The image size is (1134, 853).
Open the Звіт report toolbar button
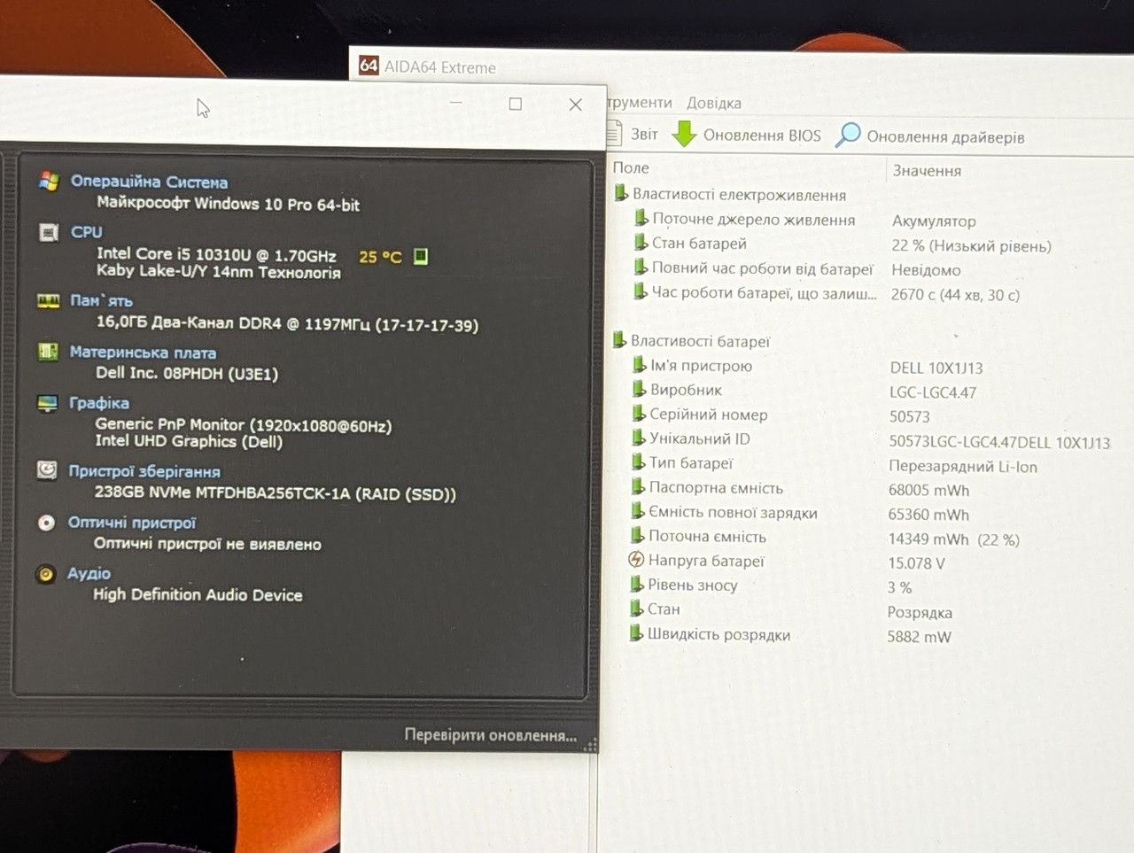(x=633, y=134)
